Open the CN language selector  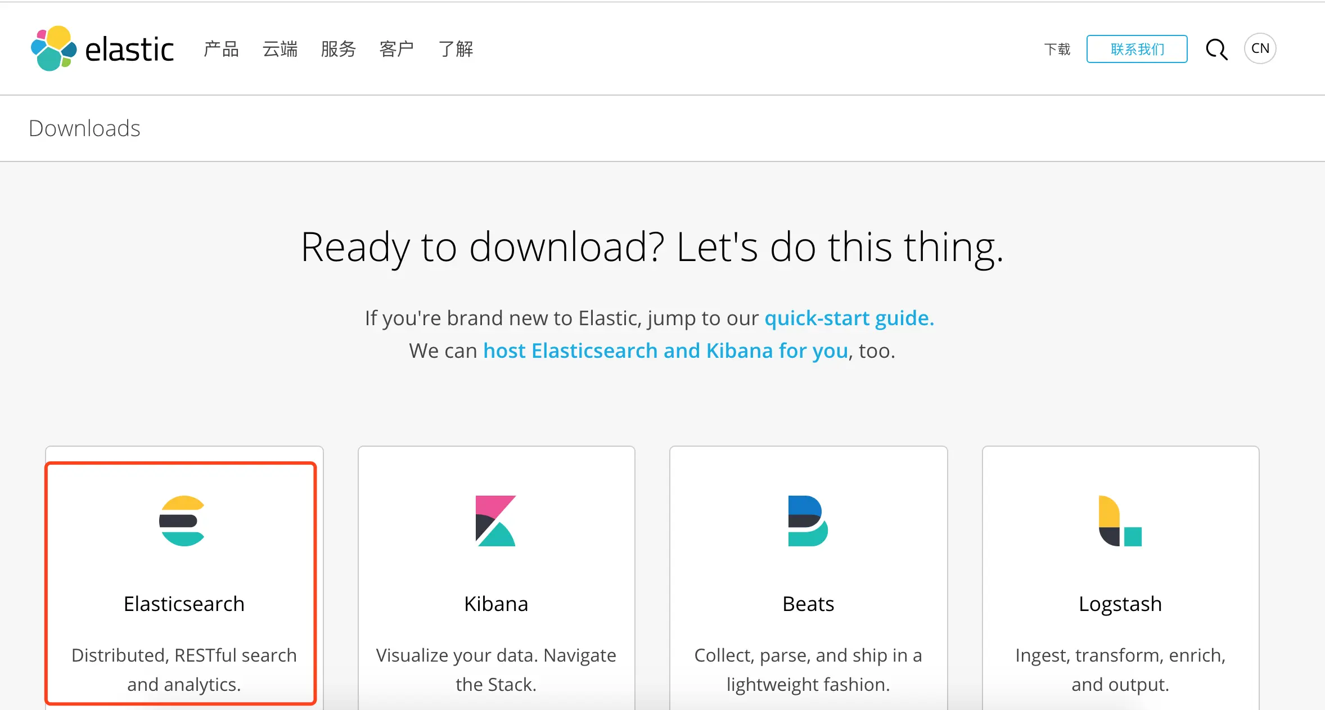pyautogui.click(x=1260, y=48)
